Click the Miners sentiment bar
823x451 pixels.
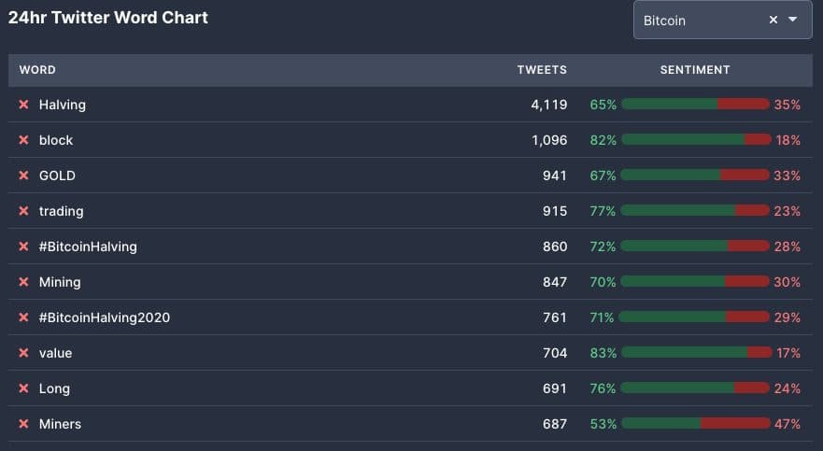tap(695, 424)
